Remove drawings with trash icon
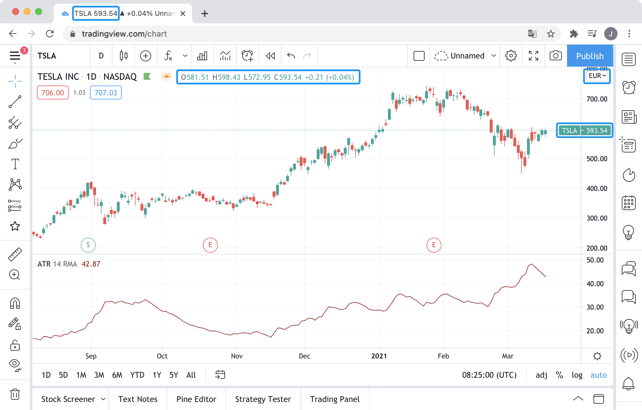This screenshot has width=642, height=410. [x=15, y=394]
